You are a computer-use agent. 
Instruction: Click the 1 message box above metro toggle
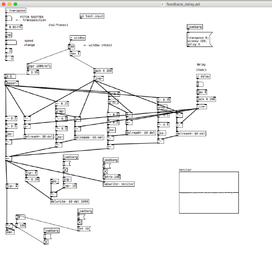(x=107, y=166)
